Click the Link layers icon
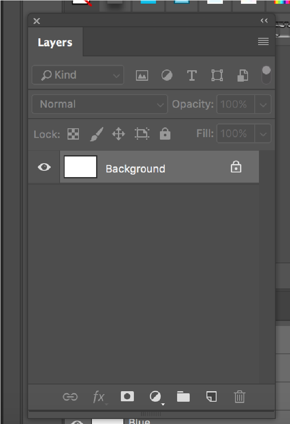Image resolution: width=290 pixels, height=424 pixels. tap(70, 397)
